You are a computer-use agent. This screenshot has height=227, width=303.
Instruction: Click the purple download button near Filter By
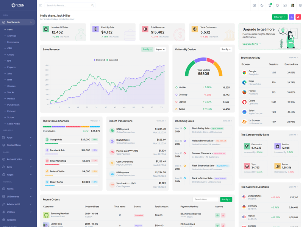coord(292,17)
